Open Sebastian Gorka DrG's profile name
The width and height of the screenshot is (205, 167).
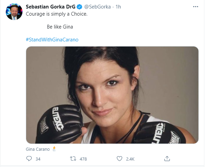click(50, 7)
